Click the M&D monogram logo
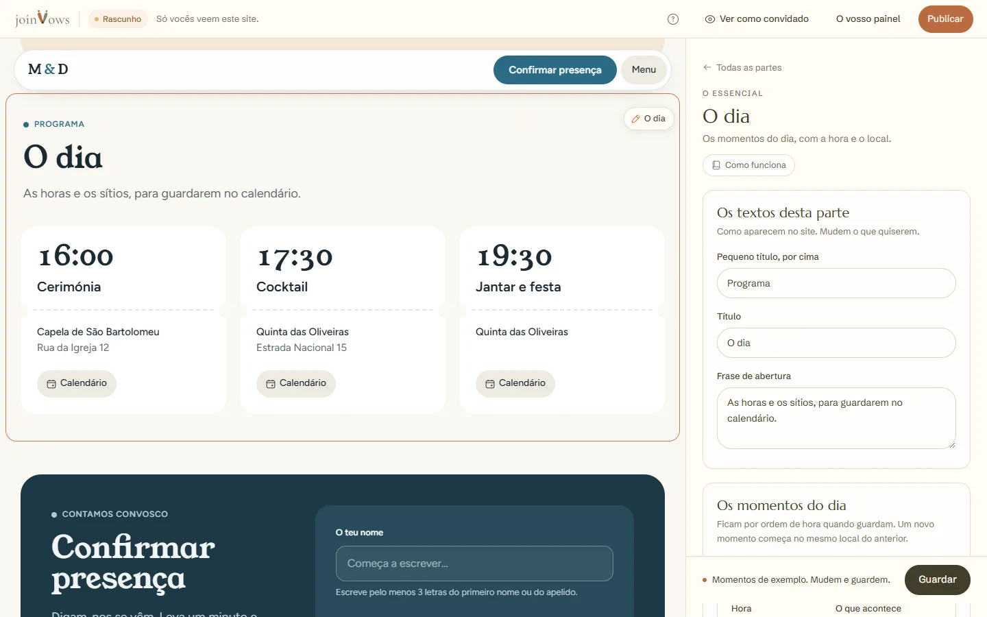This screenshot has width=987, height=617. tap(48, 69)
